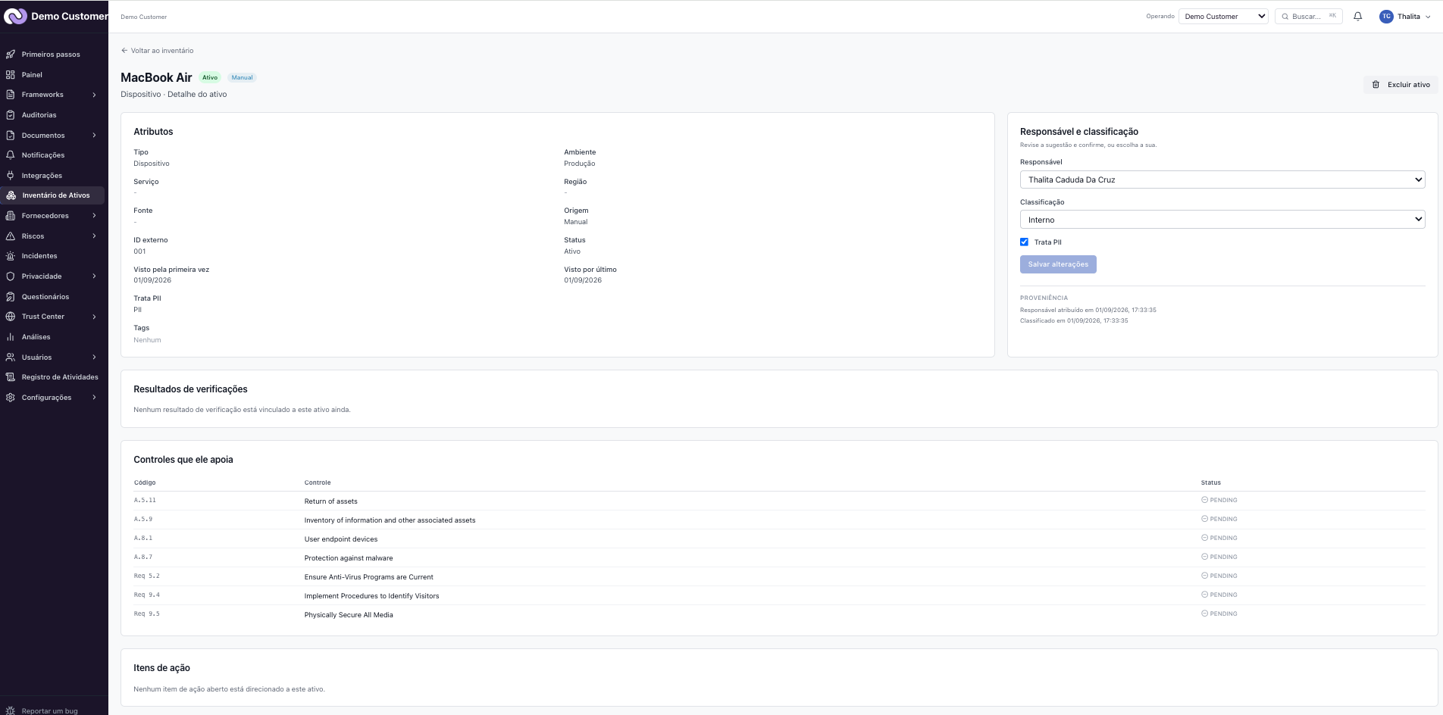Expand the Usuários submenu chevron
Screen dimensions: 1443x715
(x=95, y=357)
